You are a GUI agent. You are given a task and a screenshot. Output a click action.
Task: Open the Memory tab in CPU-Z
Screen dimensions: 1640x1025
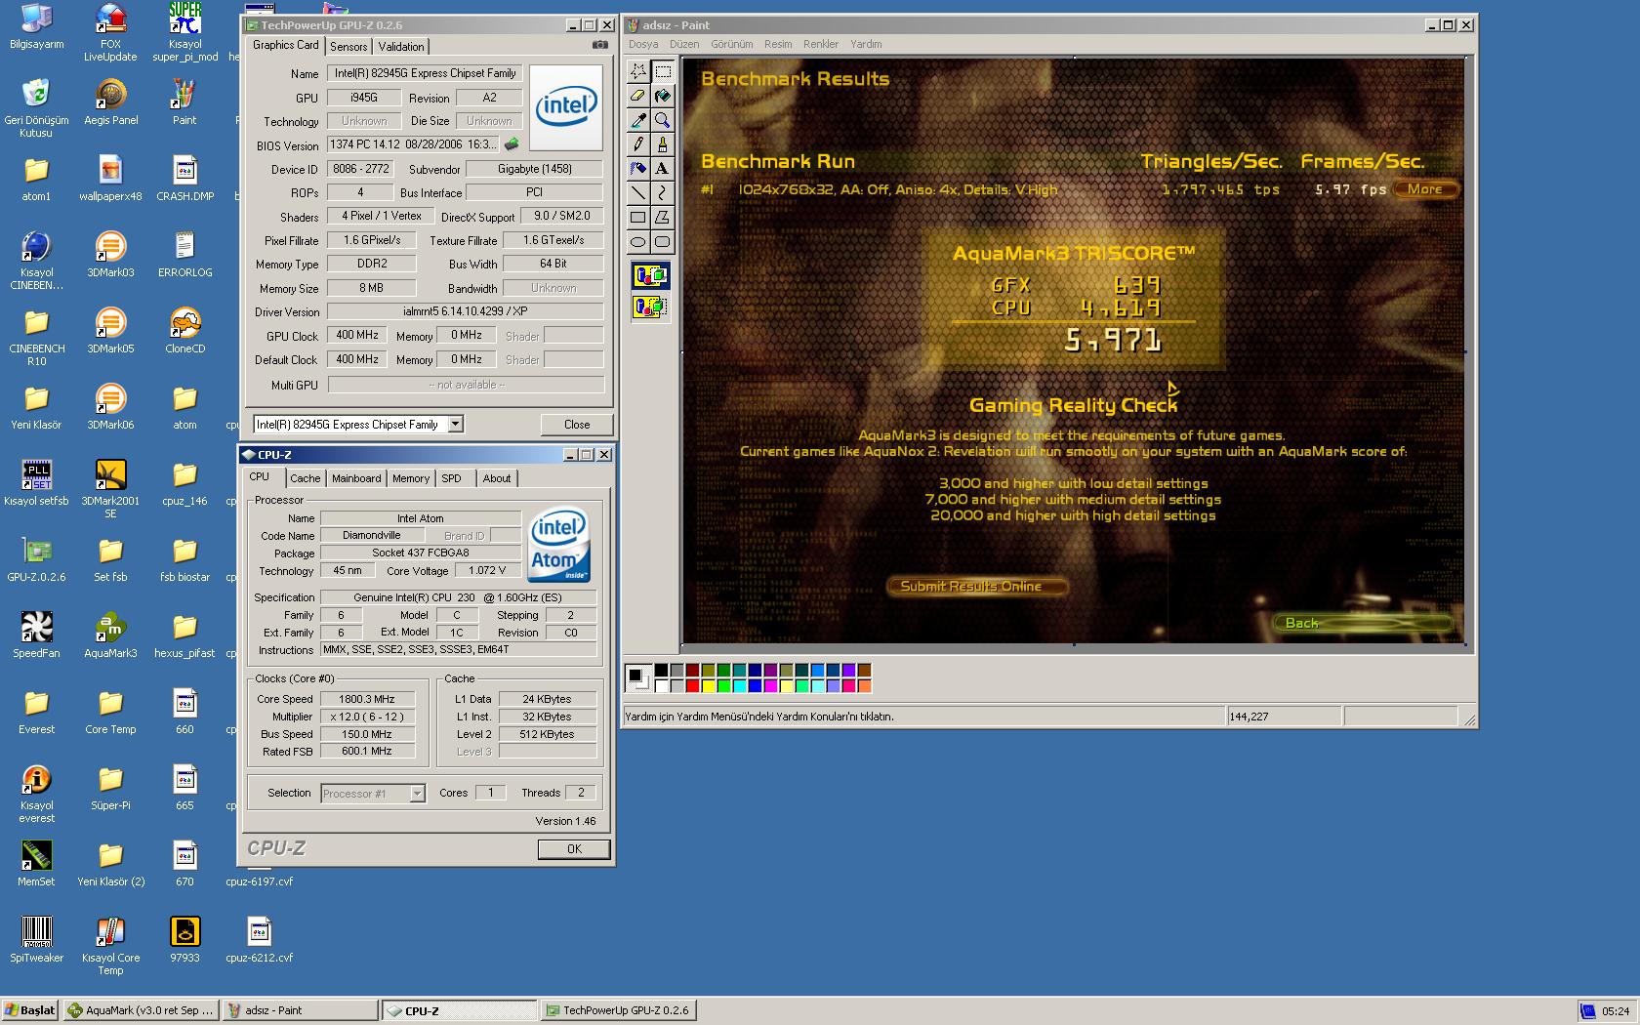click(410, 478)
